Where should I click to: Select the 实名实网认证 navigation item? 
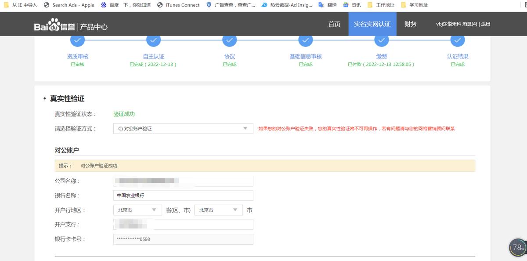[372, 24]
